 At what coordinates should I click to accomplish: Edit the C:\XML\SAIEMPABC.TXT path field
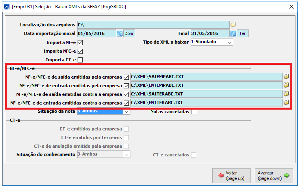click(206, 77)
